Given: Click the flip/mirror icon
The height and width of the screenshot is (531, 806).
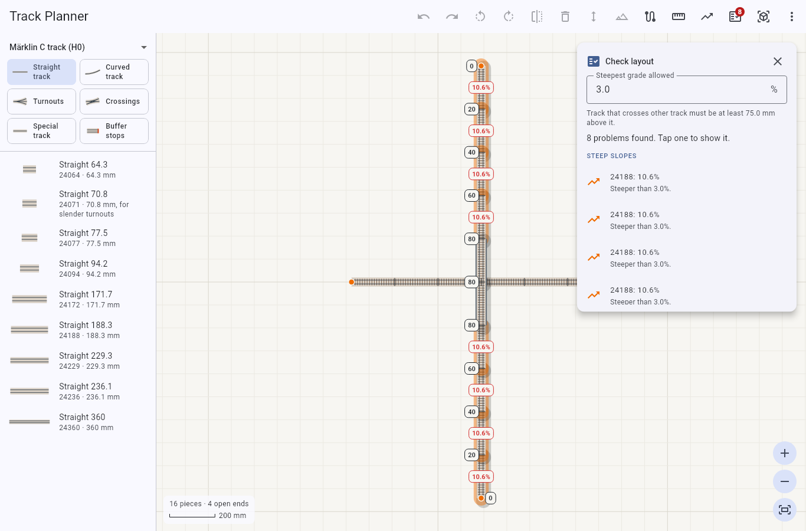Looking at the screenshot, I should pyautogui.click(x=537, y=17).
